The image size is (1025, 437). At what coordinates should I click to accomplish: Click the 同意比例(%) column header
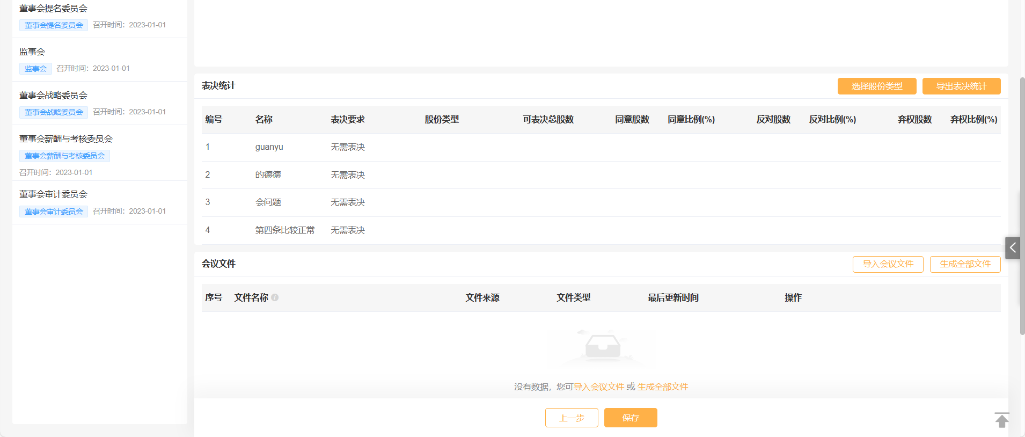pyautogui.click(x=691, y=120)
